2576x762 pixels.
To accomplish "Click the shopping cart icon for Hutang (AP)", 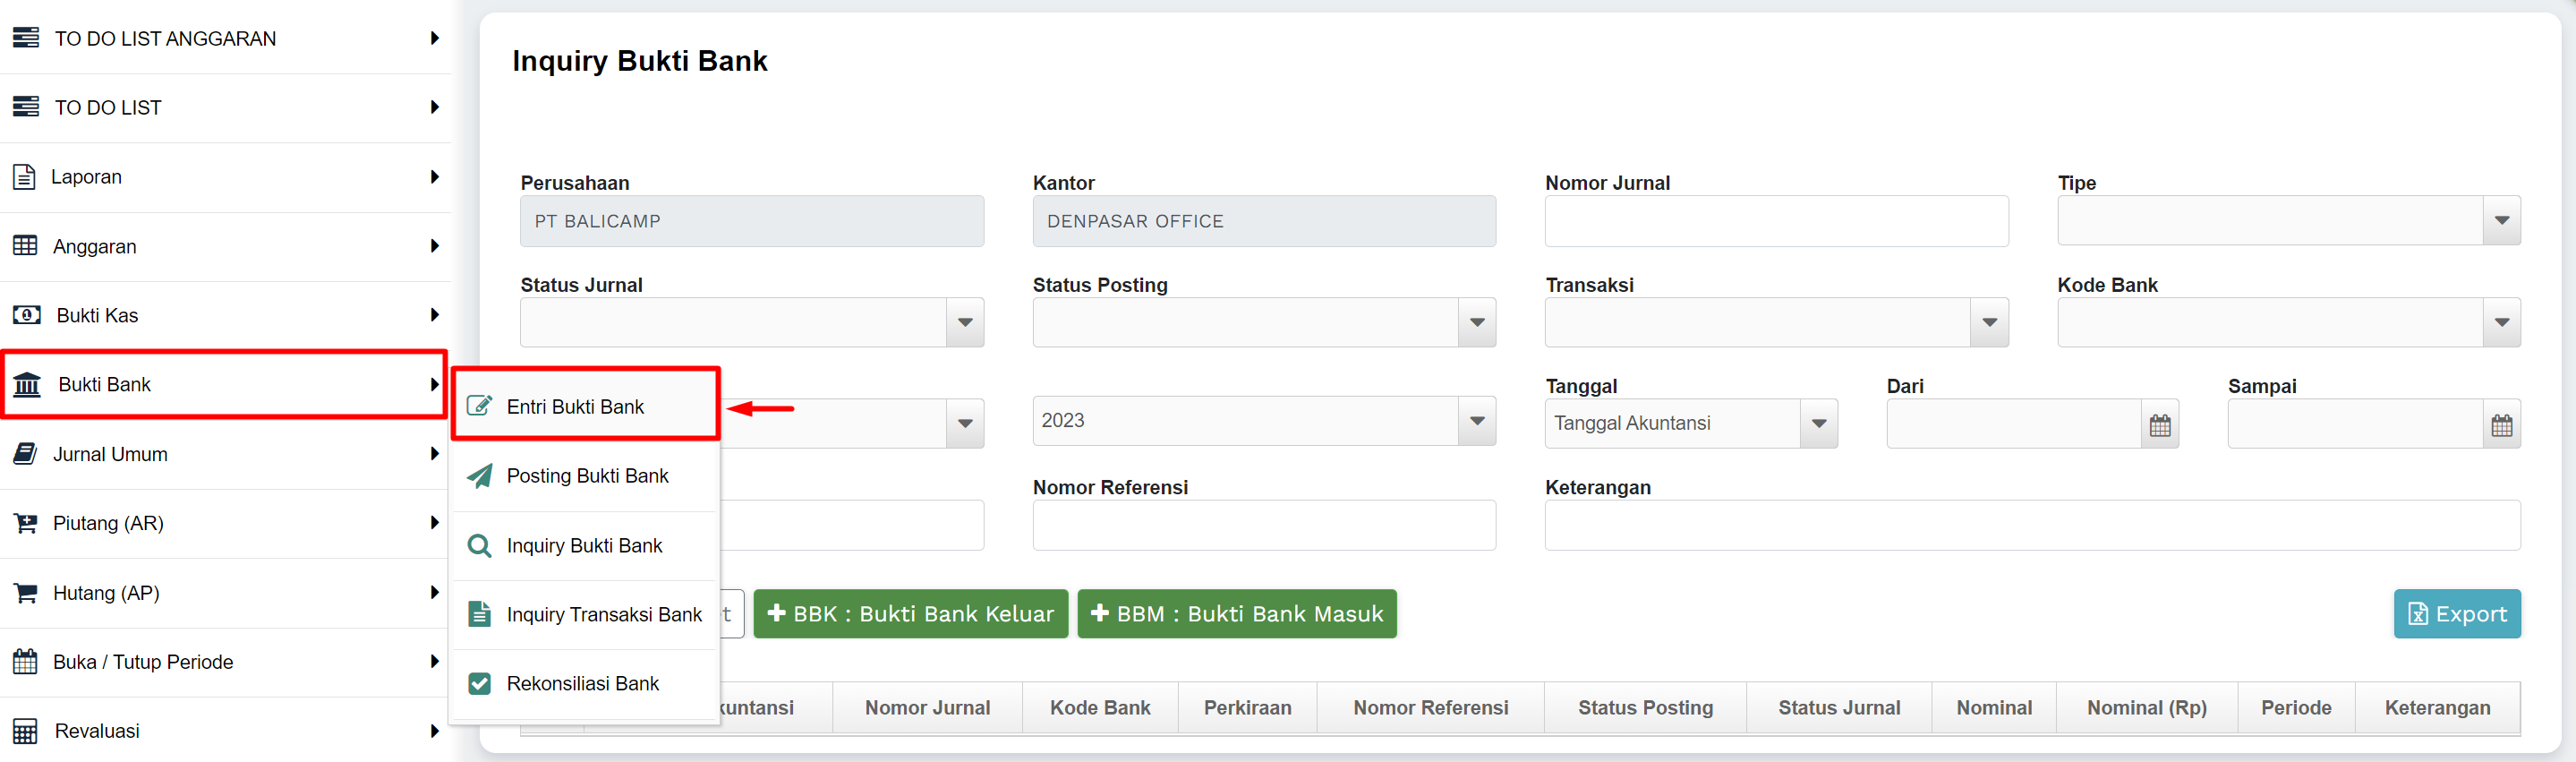I will tap(26, 593).
